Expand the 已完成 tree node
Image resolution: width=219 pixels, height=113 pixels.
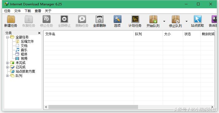click(x=8, y=67)
